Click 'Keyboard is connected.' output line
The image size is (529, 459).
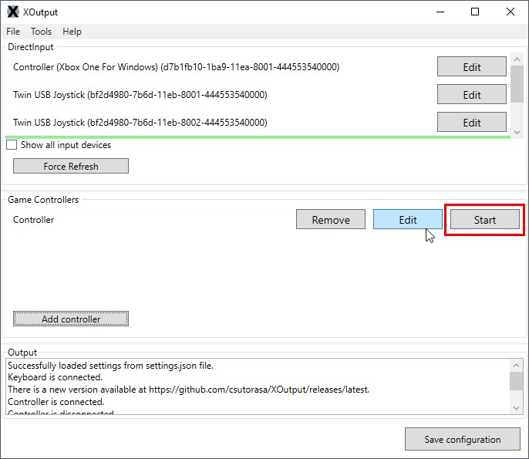click(x=55, y=377)
